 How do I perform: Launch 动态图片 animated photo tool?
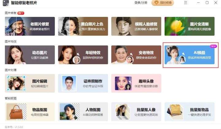(x=30, y=55)
